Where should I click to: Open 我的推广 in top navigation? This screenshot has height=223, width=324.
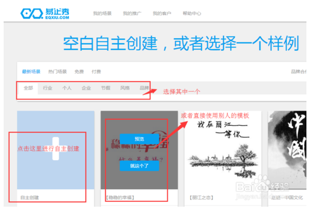(132, 14)
